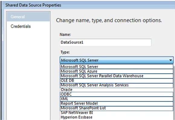Choose Microsoft SharePoint List type

(117, 108)
